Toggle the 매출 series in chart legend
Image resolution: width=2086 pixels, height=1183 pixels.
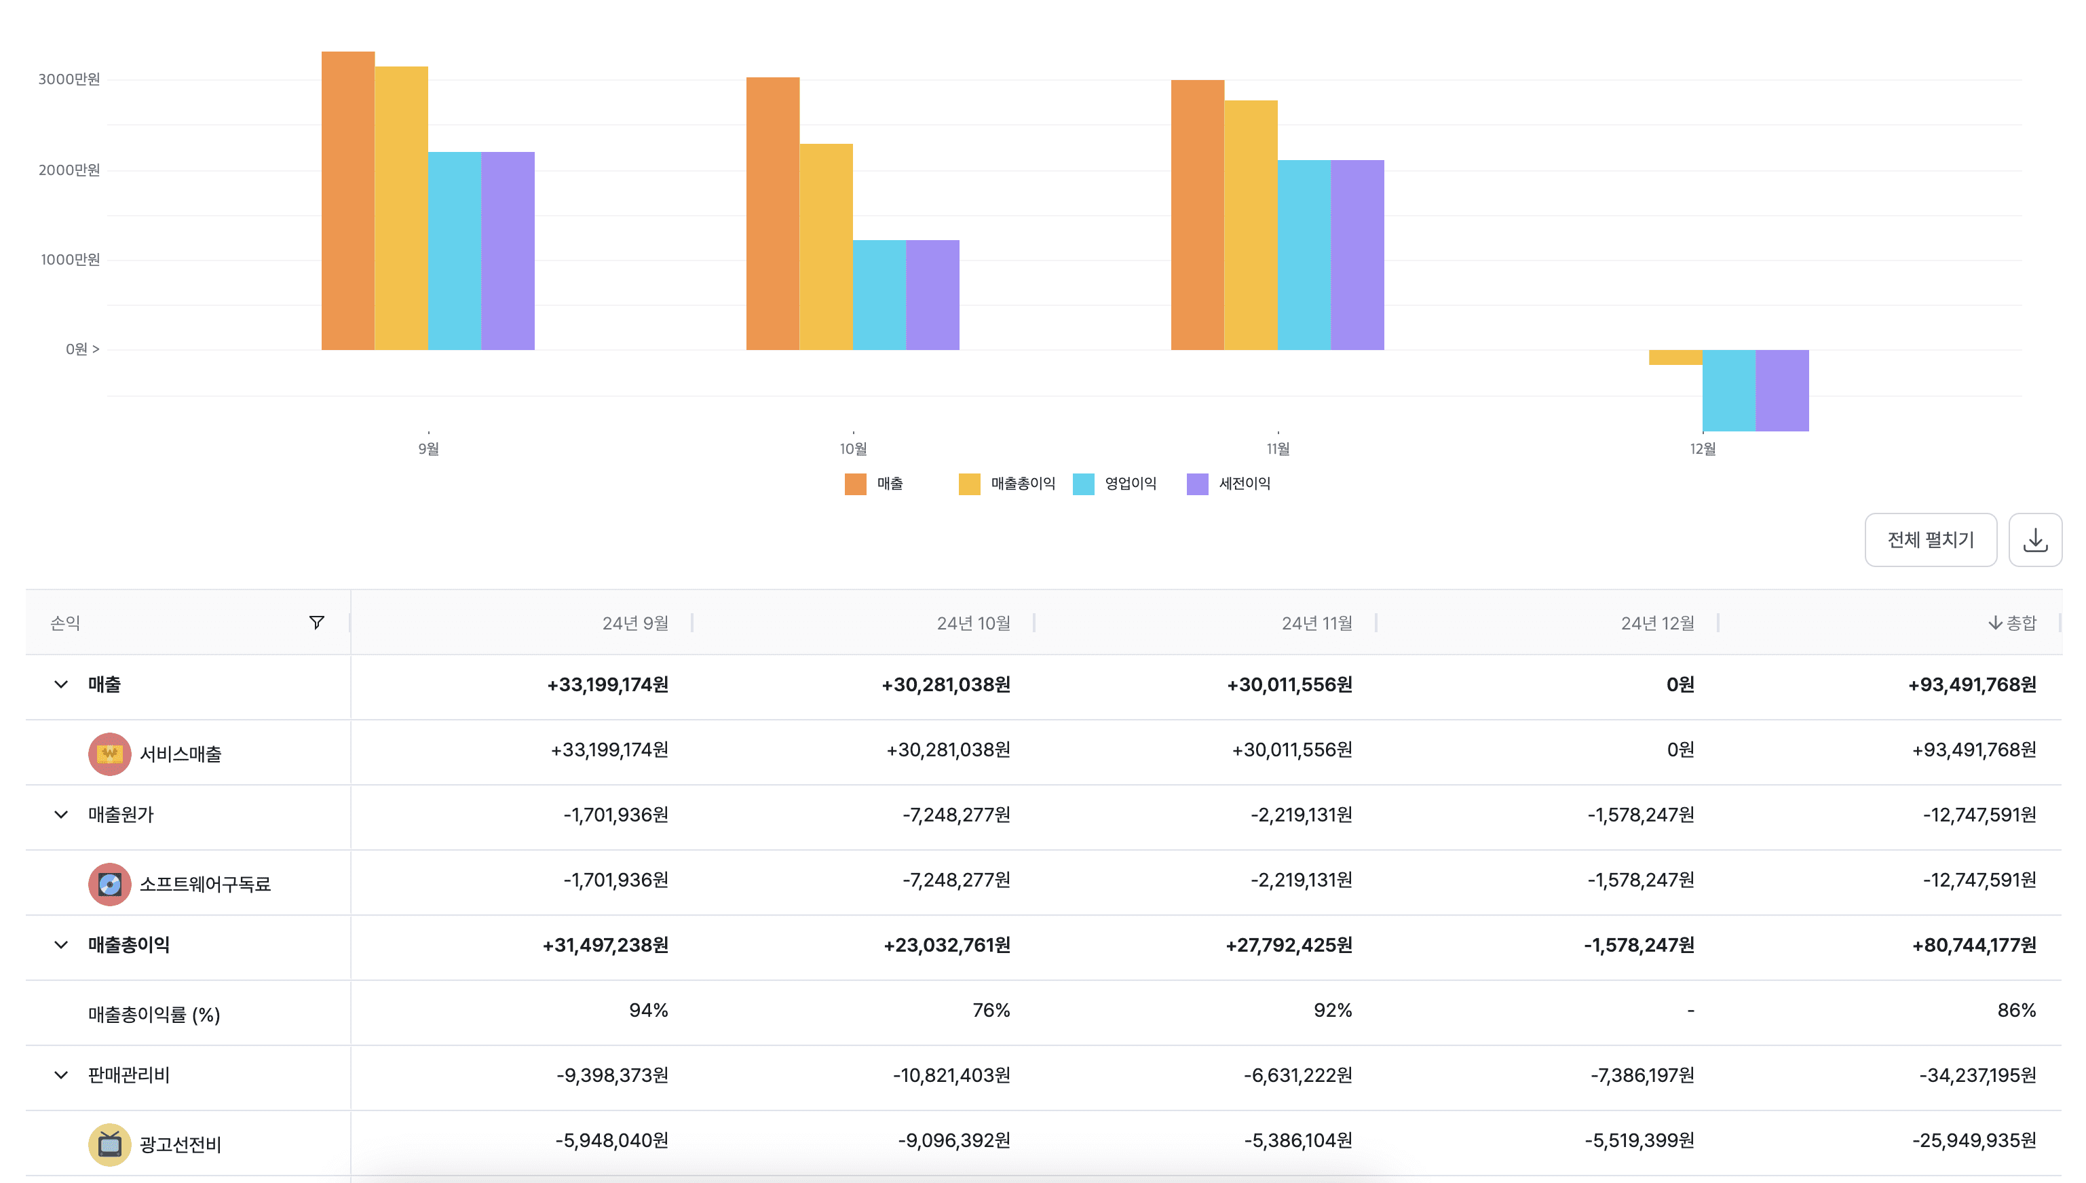(889, 484)
